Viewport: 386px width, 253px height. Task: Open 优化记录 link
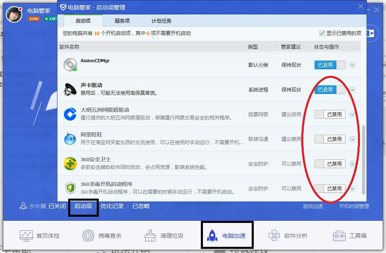(x=112, y=206)
